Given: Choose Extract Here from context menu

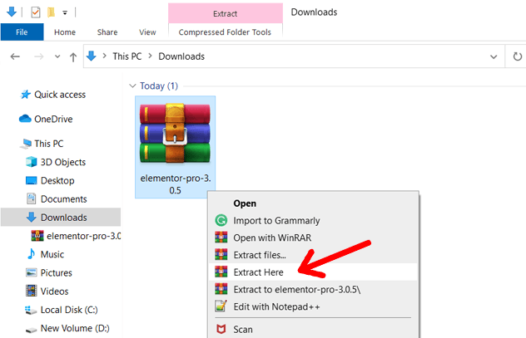Looking at the screenshot, I should click(313, 272).
